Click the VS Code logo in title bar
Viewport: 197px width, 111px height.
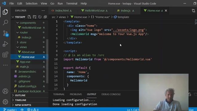pos(4,3)
